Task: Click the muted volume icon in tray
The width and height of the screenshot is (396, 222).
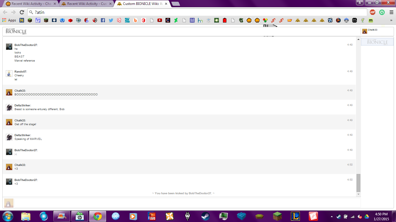Action: [x=360, y=217]
